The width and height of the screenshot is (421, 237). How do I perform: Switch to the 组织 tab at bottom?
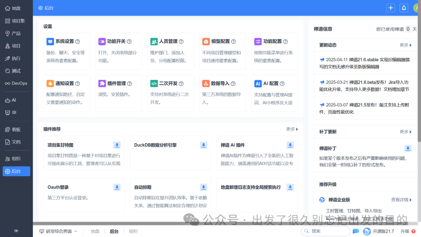pyautogui.click(x=133, y=231)
